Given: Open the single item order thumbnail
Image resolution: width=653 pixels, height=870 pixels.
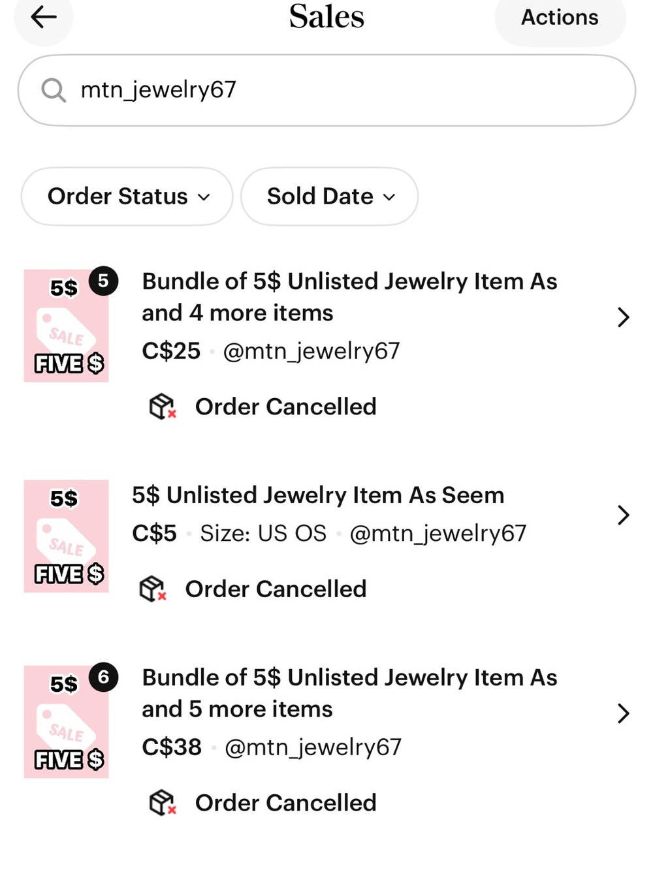Looking at the screenshot, I should [x=66, y=536].
